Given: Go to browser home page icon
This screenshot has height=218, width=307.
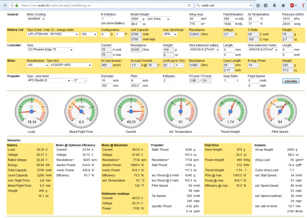Looking at the screenshot, I should (283, 5).
